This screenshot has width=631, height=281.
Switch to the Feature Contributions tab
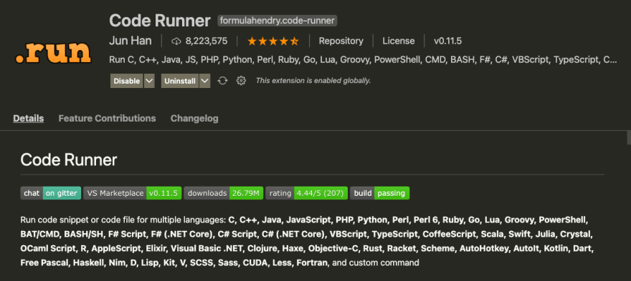coord(107,119)
